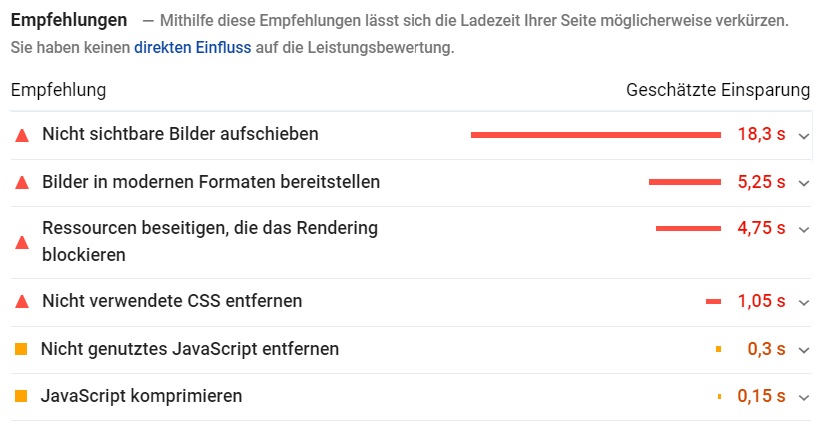Expand chevron for Nicht genutztes JavaScript entfernen
The image size is (830, 440).
click(x=804, y=350)
